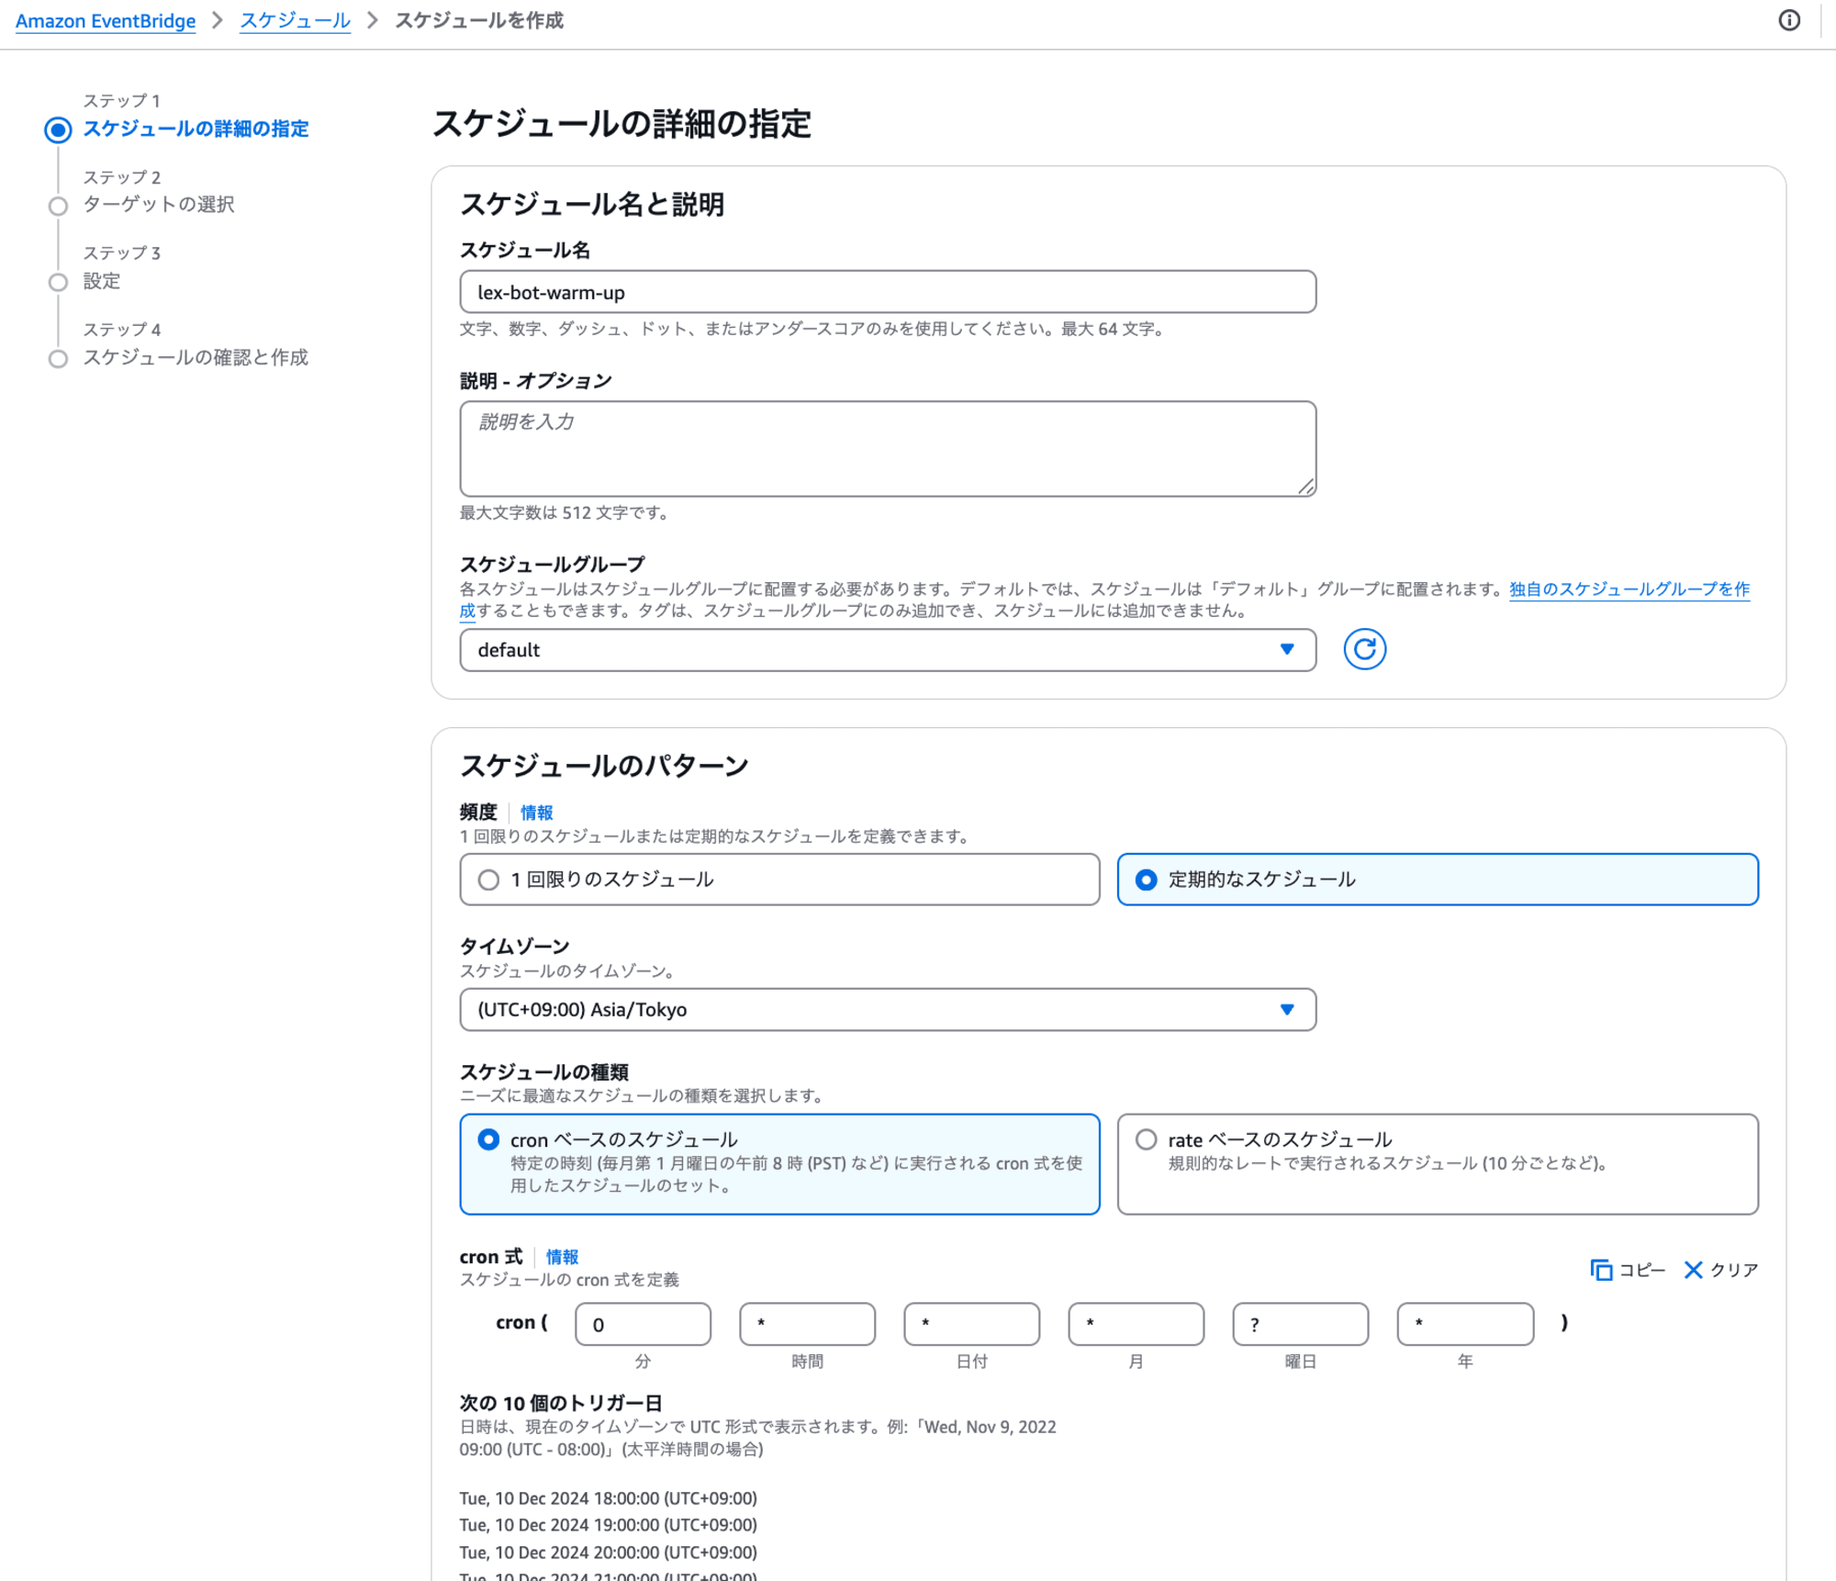1836x1581 pixels.
Task: Click the cron minutes field
Action: [x=643, y=1323]
